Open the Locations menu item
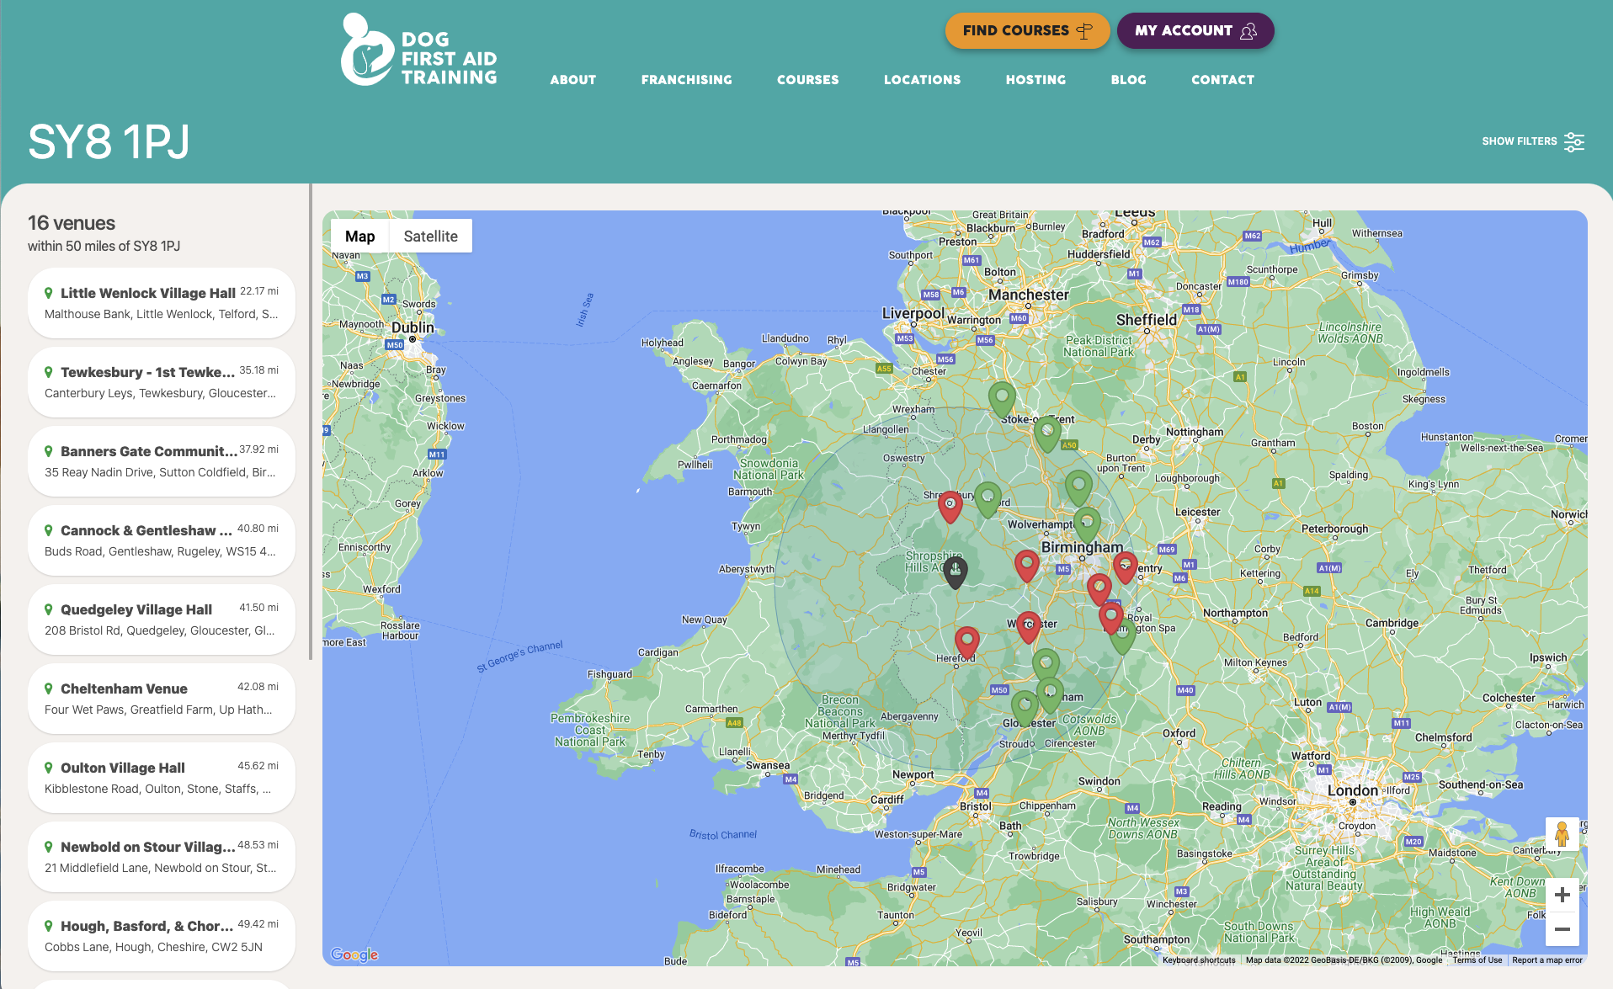The image size is (1613, 989). click(x=923, y=80)
